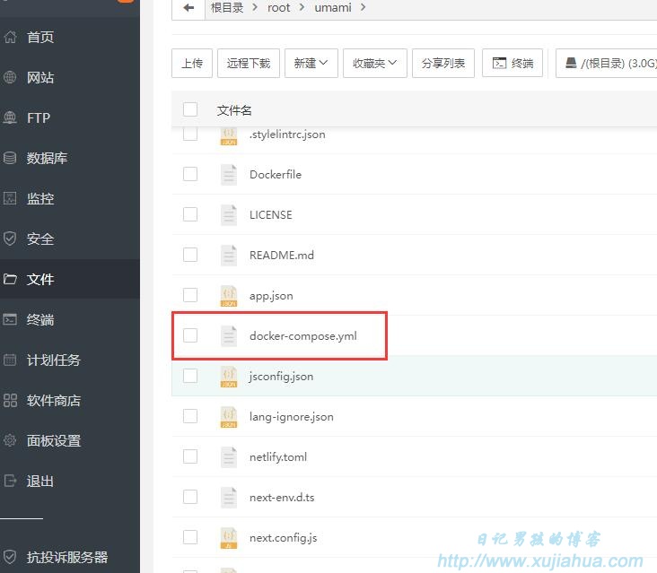Check the box for jsconfig.json
Image resolution: width=657 pixels, height=573 pixels.
[190, 376]
